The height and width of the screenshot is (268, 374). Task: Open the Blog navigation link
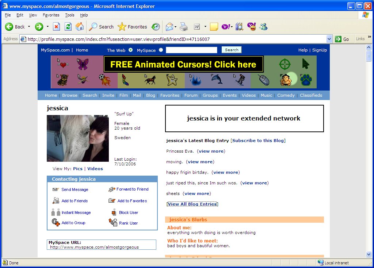(150, 95)
